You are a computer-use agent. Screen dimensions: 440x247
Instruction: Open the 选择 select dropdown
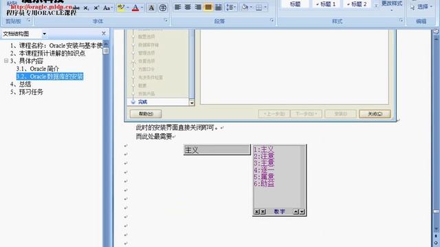tap(421, 7)
